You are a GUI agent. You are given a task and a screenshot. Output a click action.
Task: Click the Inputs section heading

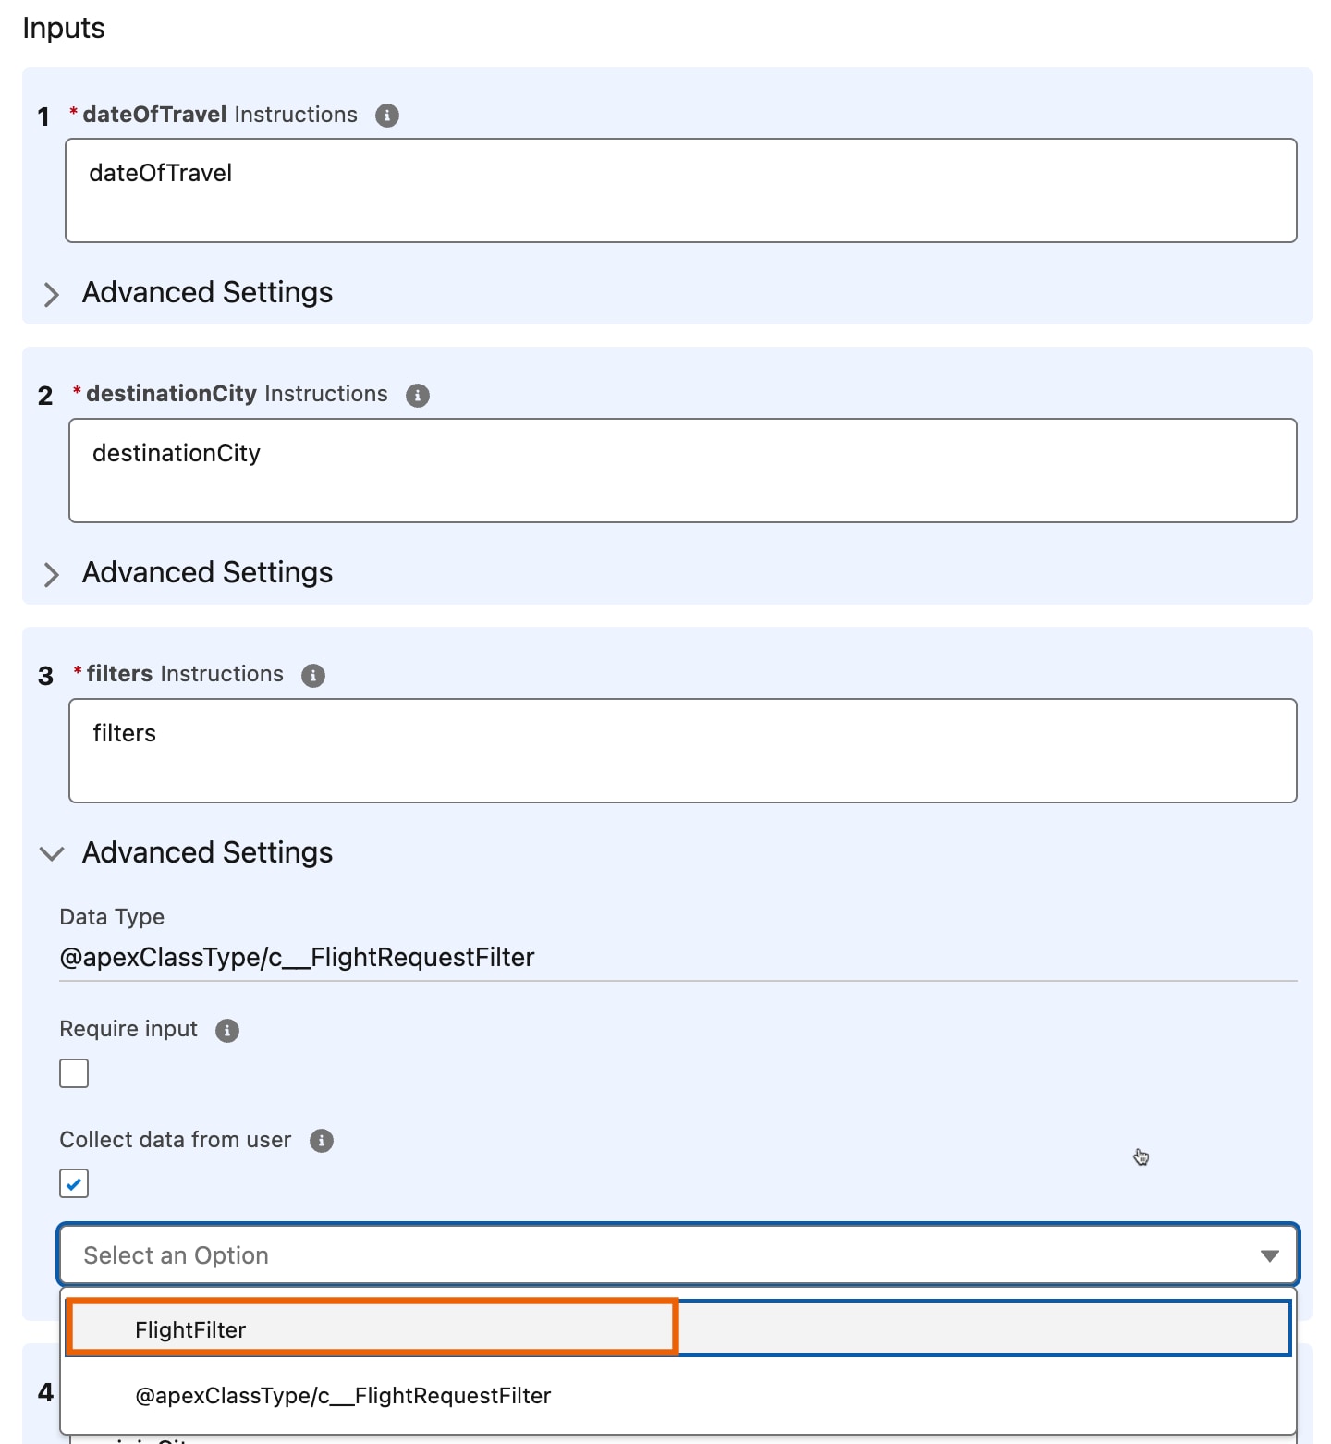[x=64, y=28]
